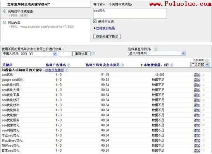The width and height of the screenshot is (212, 154).
Task: Expand the chevron for seo优化技巧 row
Action: tap(203, 100)
